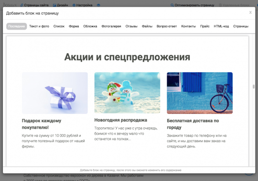The image size is (258, 181).
Task: Close the Добавить блок dialog
Action: point(250,12)
